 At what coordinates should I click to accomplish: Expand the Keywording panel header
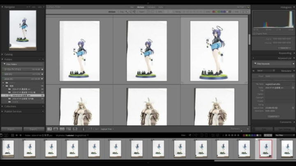coord(285,53)
